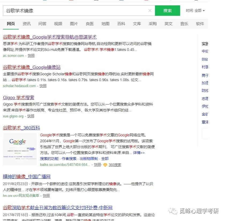Click the baike.so.com/doc/5407404-564... URL text
This screenshot has height=221, width=226.
click(x=65, y=165)
